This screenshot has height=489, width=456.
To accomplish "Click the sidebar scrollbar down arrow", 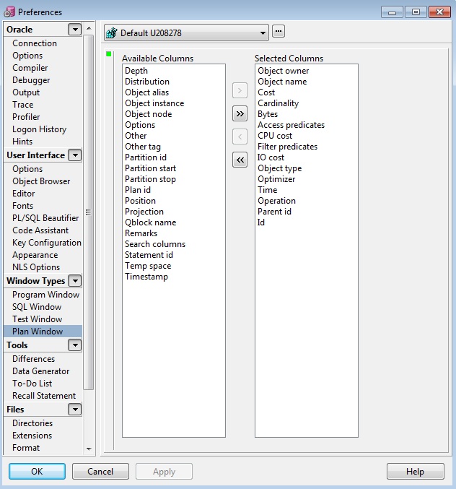I will coord(89,449).
